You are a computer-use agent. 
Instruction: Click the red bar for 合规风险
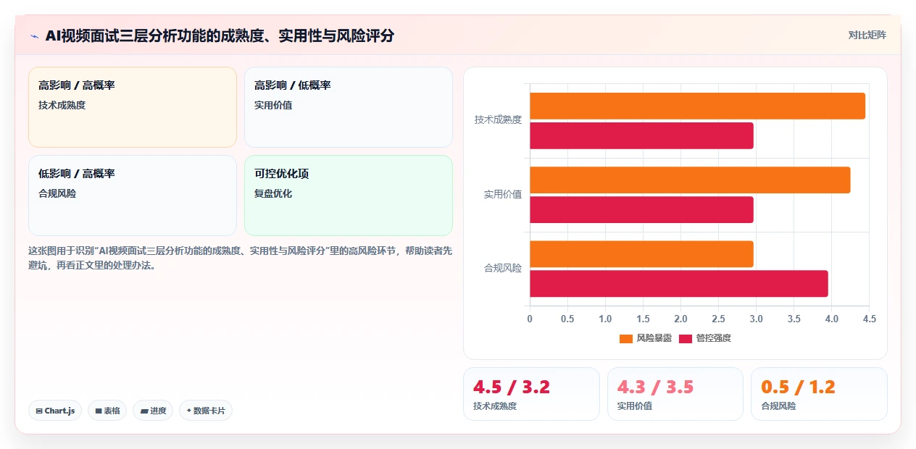point(679,283)
